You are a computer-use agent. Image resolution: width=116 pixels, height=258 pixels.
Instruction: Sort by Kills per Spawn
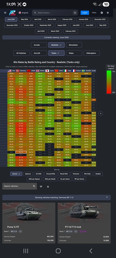[x=34, y=179]
